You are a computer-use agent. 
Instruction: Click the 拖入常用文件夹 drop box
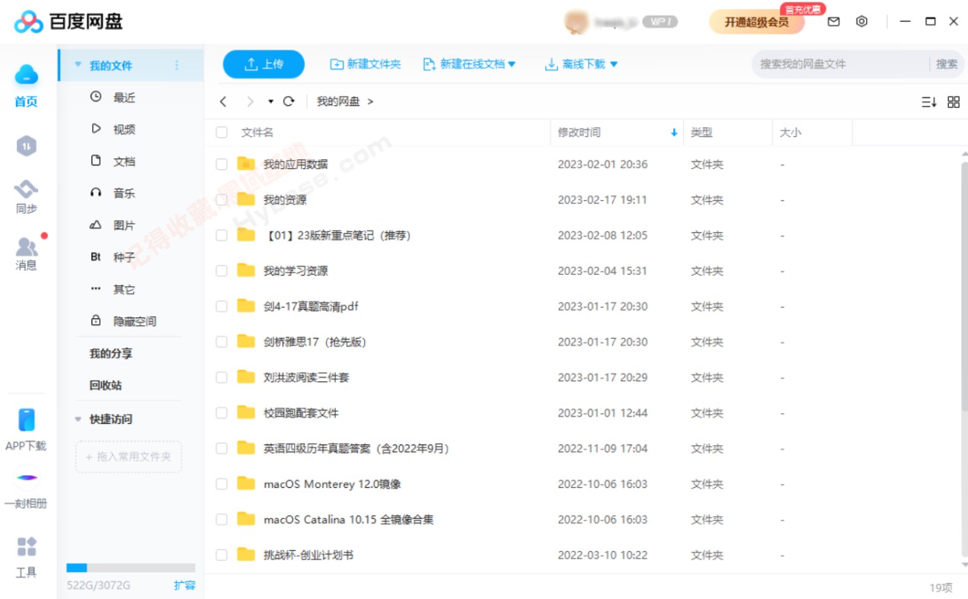point(129,457)
